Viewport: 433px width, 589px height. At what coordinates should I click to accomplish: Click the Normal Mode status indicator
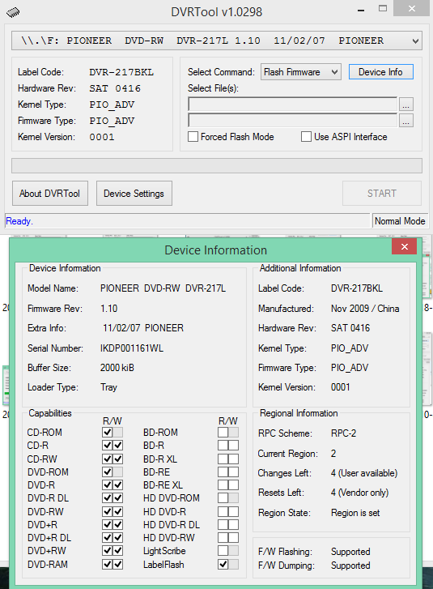(x=400, y=221)
